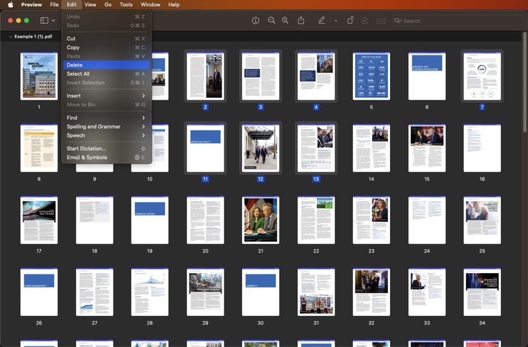This screenshot has width=528, height=347.
Task: Open the File menu
Action: tap(54, 5)
